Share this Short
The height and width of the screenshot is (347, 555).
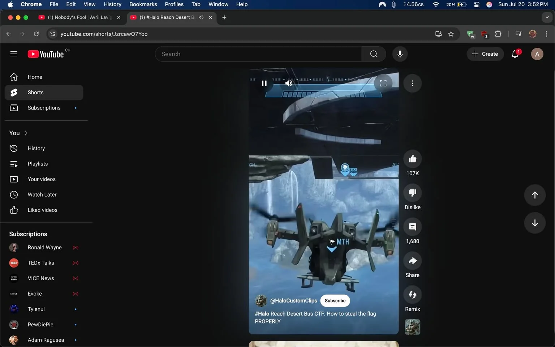coord(412,261)
